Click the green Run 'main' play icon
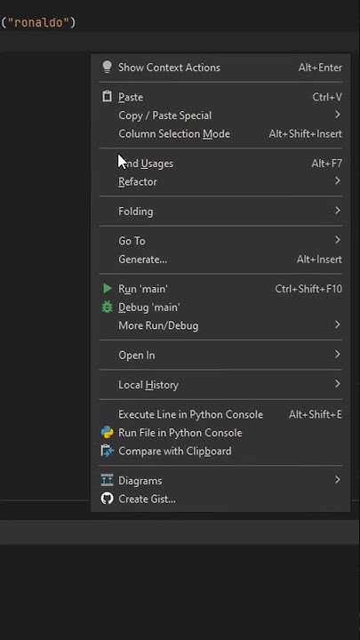The width and height of the screenshot is (360, 640). 108,289
